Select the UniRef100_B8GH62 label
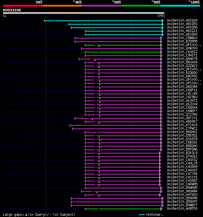 tap(182, 132)
